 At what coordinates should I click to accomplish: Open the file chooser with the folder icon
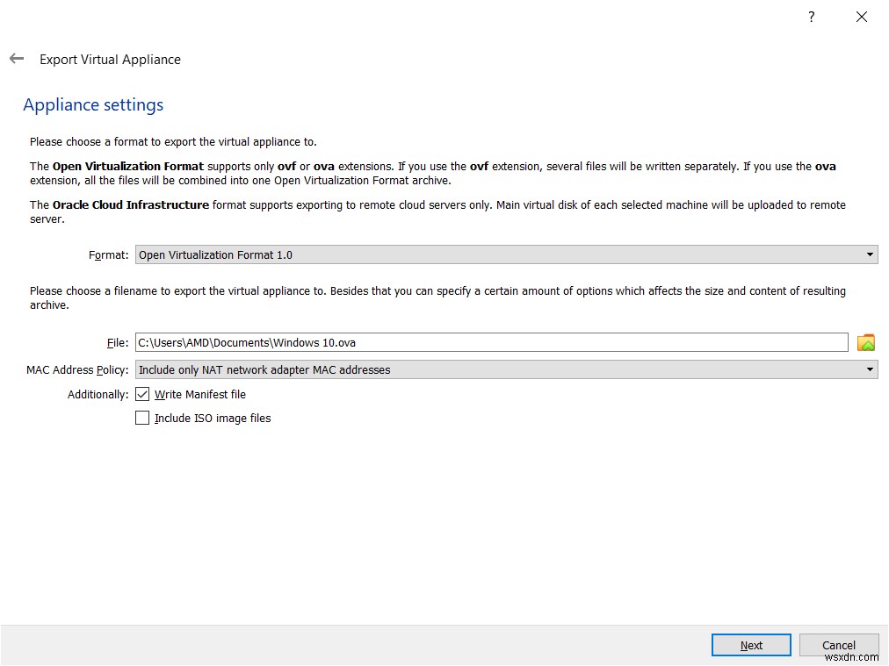pos(866,342)
